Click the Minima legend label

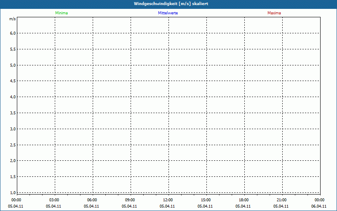coord(61,13)
